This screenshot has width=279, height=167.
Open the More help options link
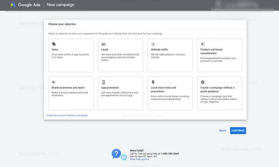pyautogui.click(x=139, y=159)
